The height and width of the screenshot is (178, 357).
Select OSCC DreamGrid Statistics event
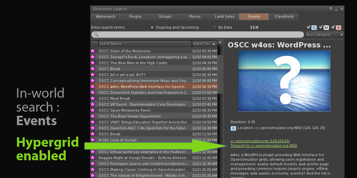[x=154, y=92]
